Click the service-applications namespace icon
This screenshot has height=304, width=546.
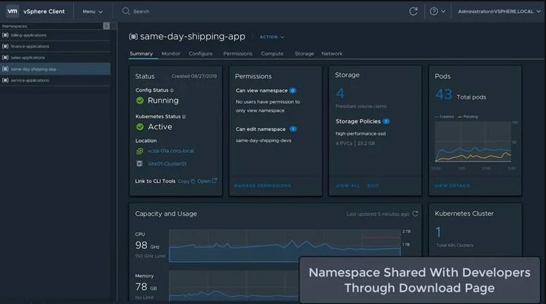tap(5, 80)
